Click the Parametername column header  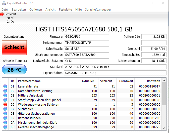[x=48, y=81]
